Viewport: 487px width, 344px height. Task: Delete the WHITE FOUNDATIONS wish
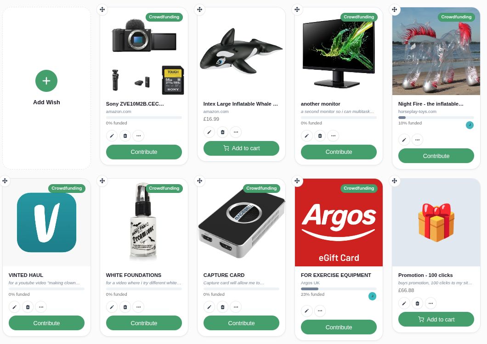[125, 307]
